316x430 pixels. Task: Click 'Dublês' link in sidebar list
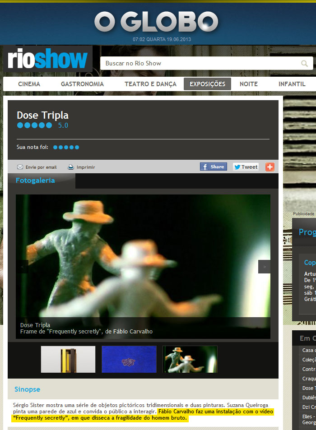coord(309,398)
